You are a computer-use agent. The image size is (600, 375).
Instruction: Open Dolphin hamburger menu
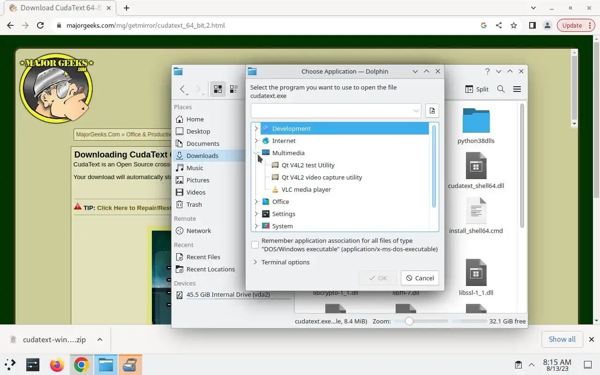pyautogui.click(x=517, y=89)
